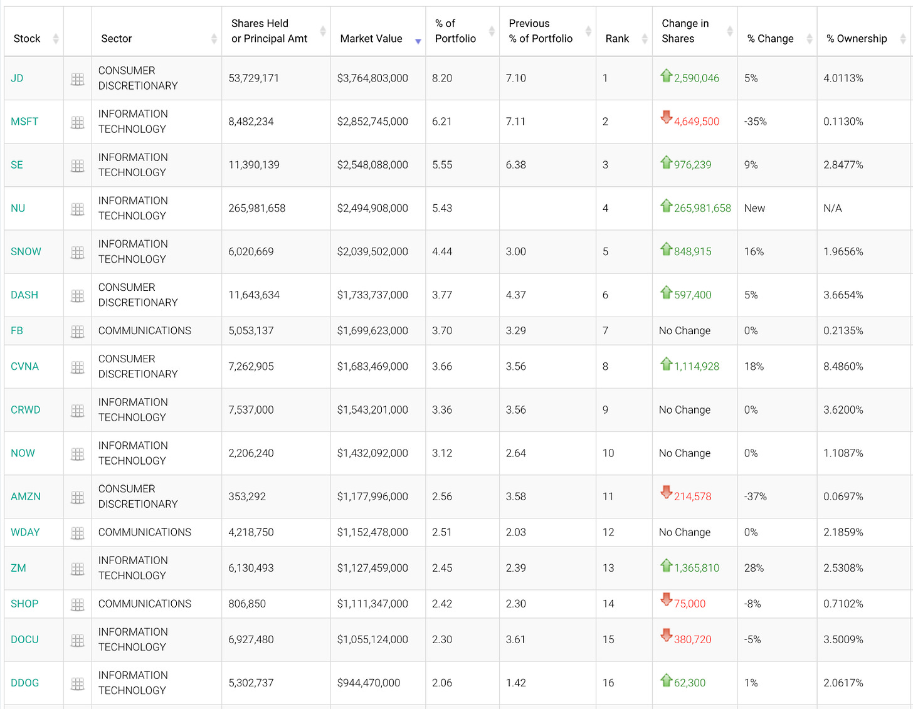Sort by Market Value column
The height and width of the screenshot is (709, 913).
(x=378, y=31)
